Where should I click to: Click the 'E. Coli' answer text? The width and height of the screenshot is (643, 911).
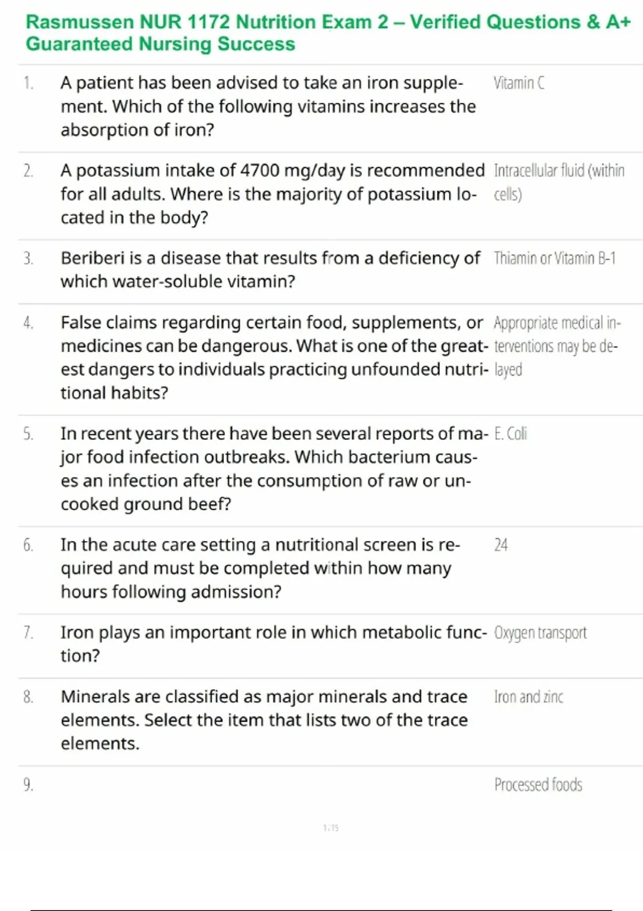pos(511,433)
